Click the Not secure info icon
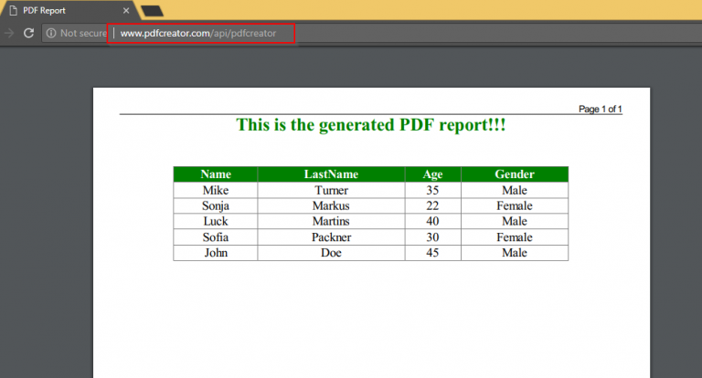 51,33
